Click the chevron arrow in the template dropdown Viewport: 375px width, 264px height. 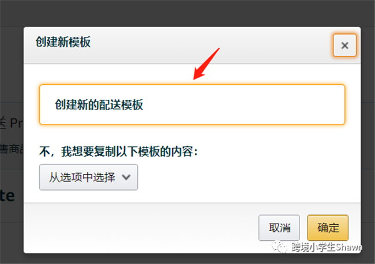(x=126, y=178)
